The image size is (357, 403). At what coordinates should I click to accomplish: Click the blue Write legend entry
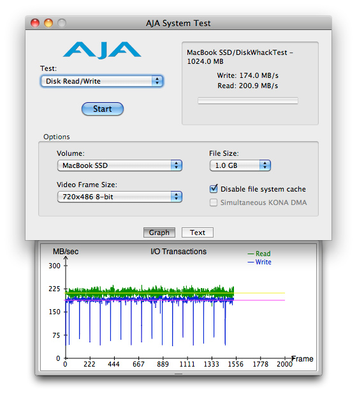click(x=259, y=262)
